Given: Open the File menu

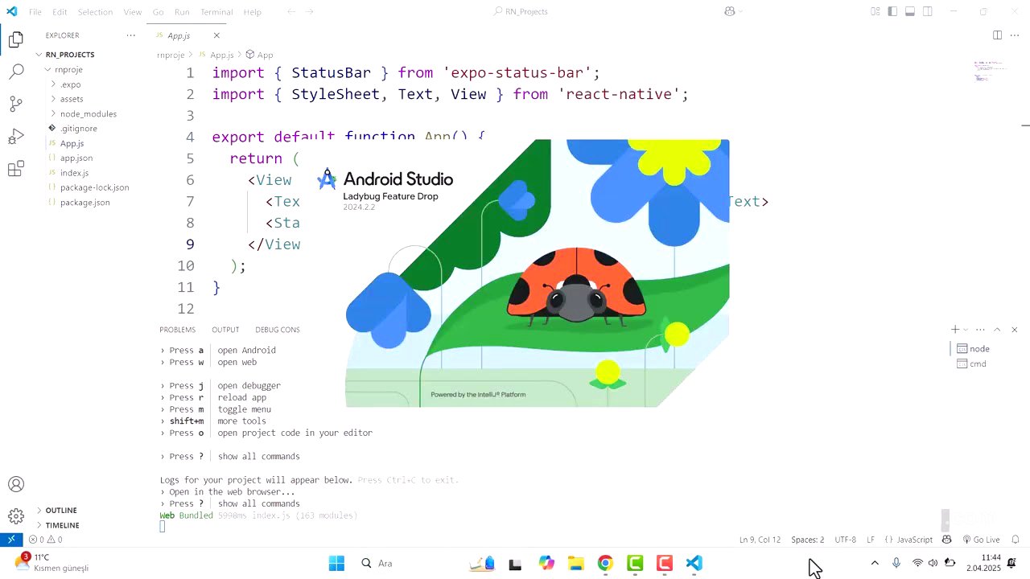Looking at the screenshot, I should 35,12.
